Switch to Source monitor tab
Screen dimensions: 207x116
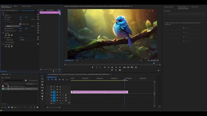[26, 6]
